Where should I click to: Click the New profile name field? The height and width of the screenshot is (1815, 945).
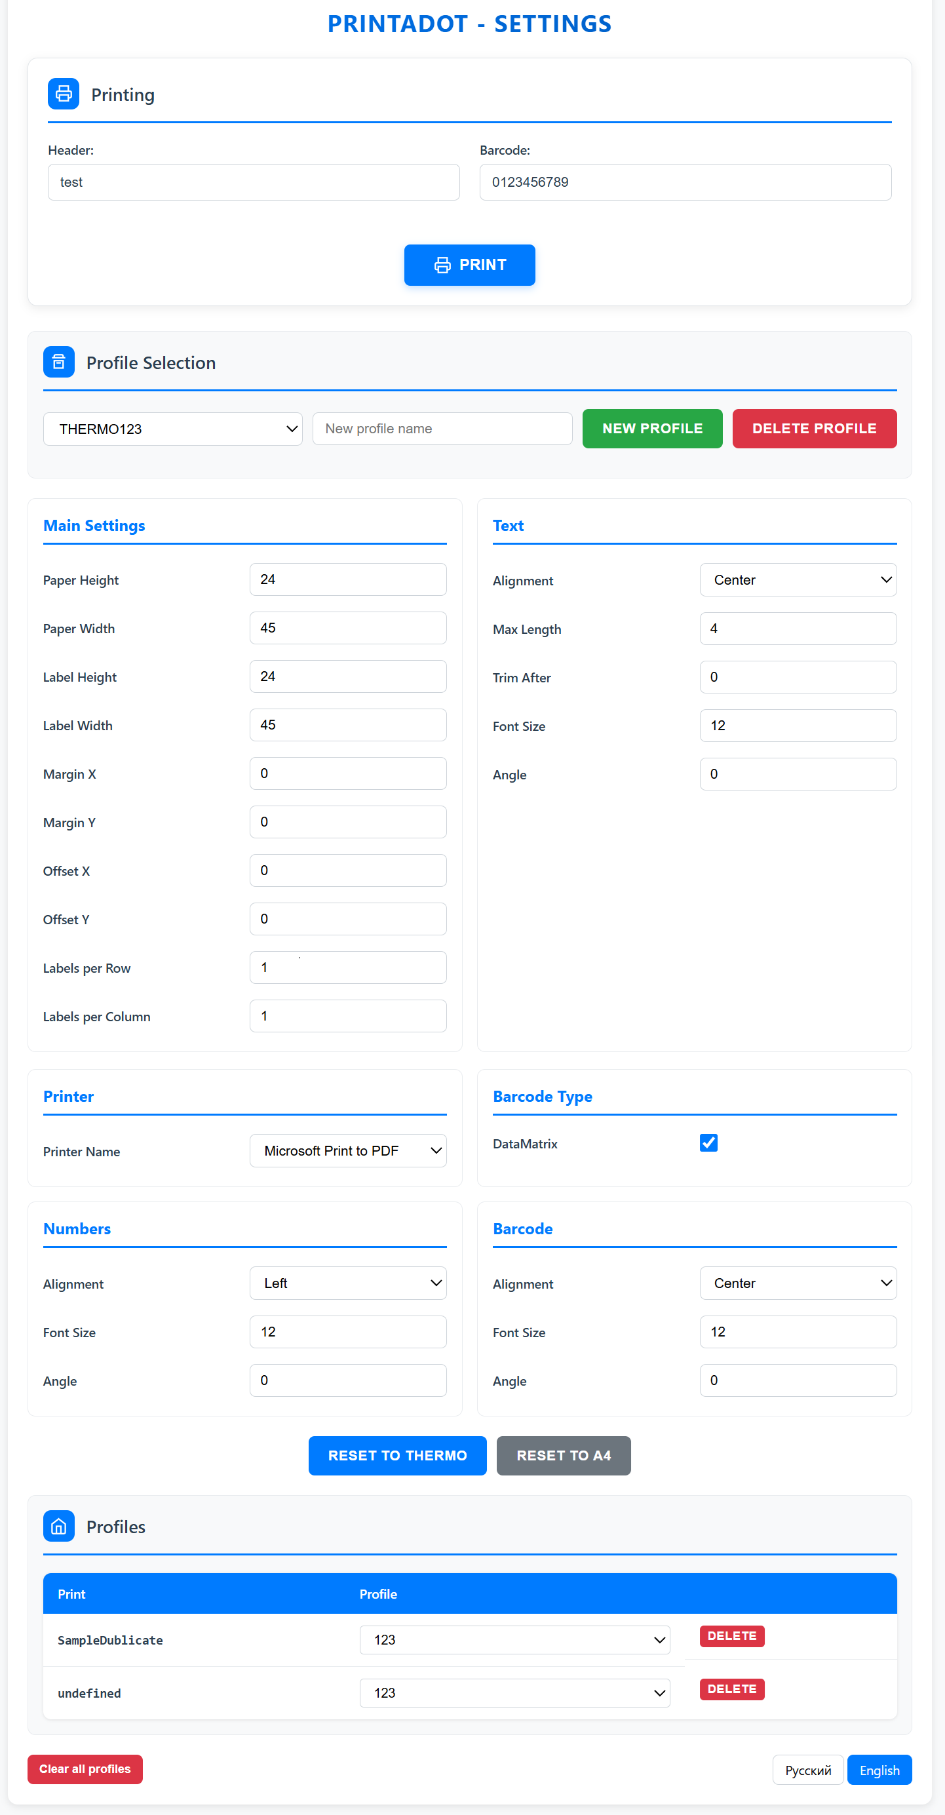point(442,429)
